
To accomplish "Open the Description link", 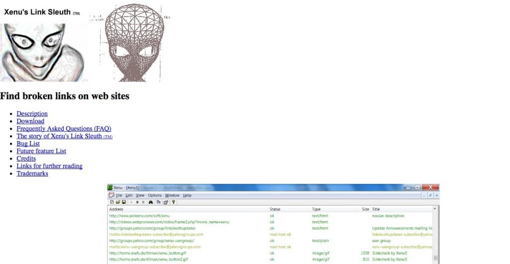I will (32, 114).
